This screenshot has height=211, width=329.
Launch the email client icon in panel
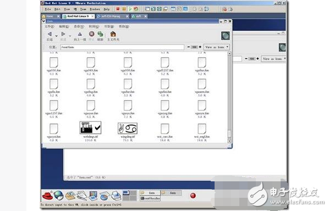click(70, 196)
